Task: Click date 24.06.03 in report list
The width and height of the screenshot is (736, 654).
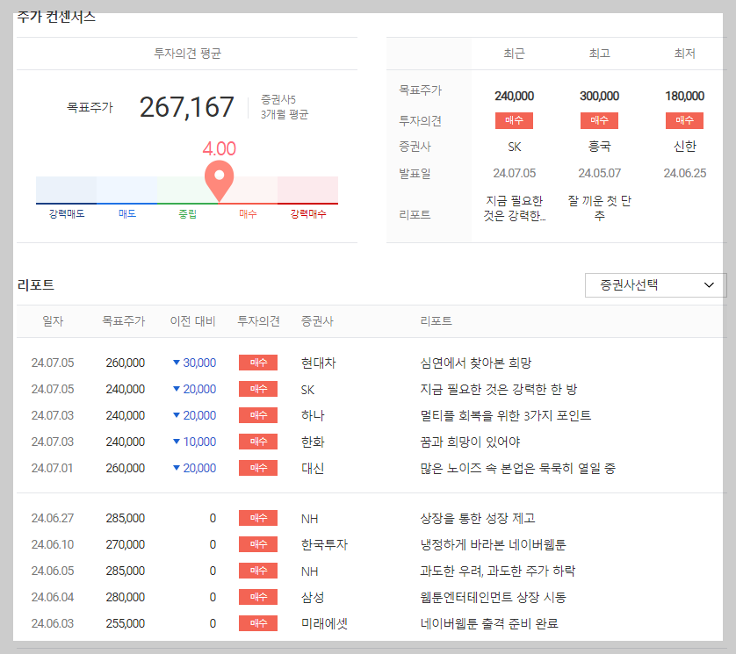Action: [x=53, y=623]
